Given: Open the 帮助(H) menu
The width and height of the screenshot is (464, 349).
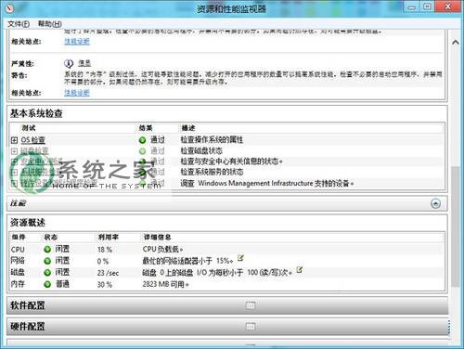Looking at the screenshot, I should coord(49,24).
